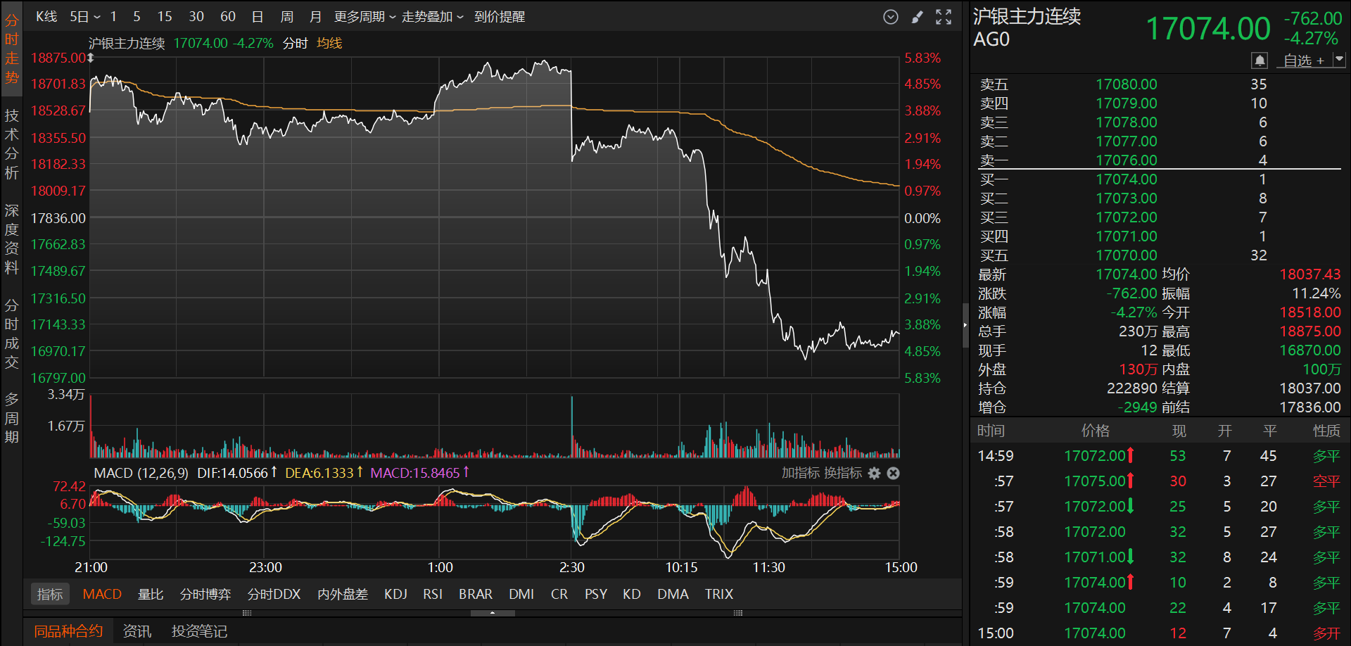Switch to K线 chart view
The width and height of the screenshot is (1351, 646).
tap(46, 17)
